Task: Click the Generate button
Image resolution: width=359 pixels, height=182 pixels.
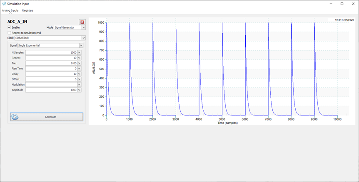Action: [47, 117]
